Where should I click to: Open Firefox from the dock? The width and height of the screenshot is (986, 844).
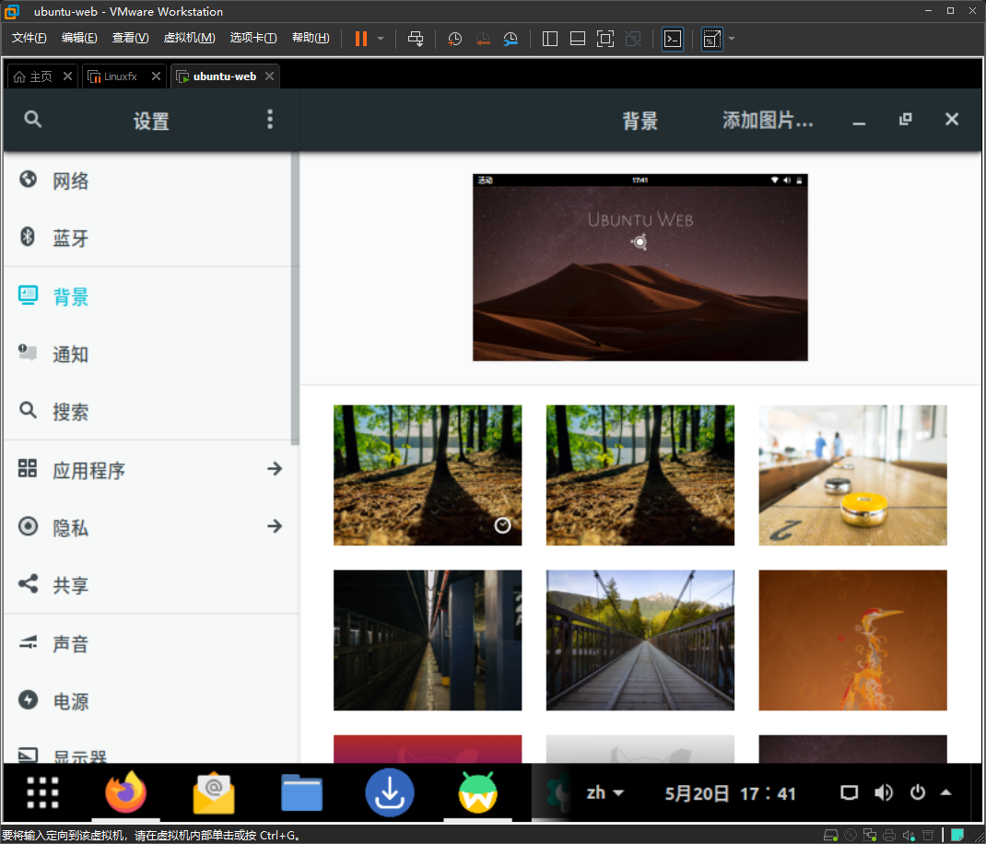126,791
